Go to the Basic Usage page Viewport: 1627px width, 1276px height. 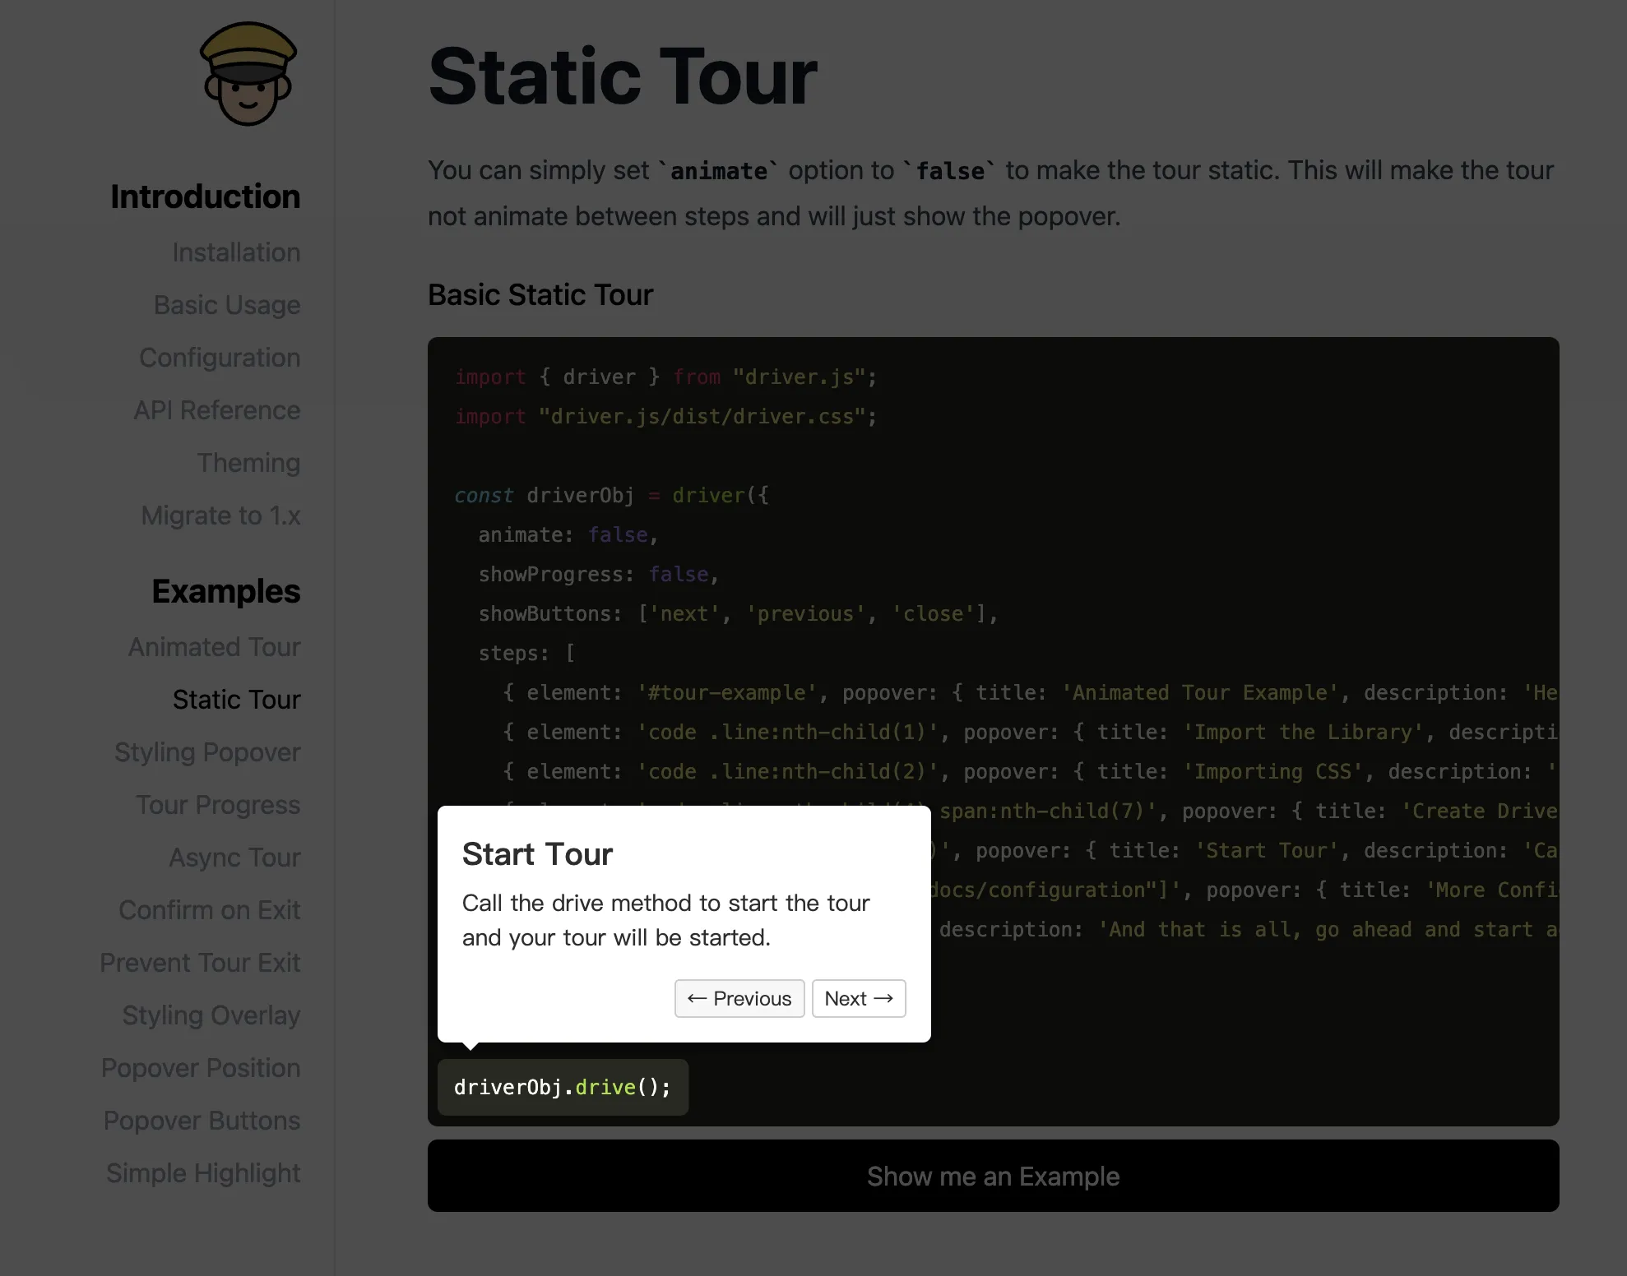tap(226, 305)
